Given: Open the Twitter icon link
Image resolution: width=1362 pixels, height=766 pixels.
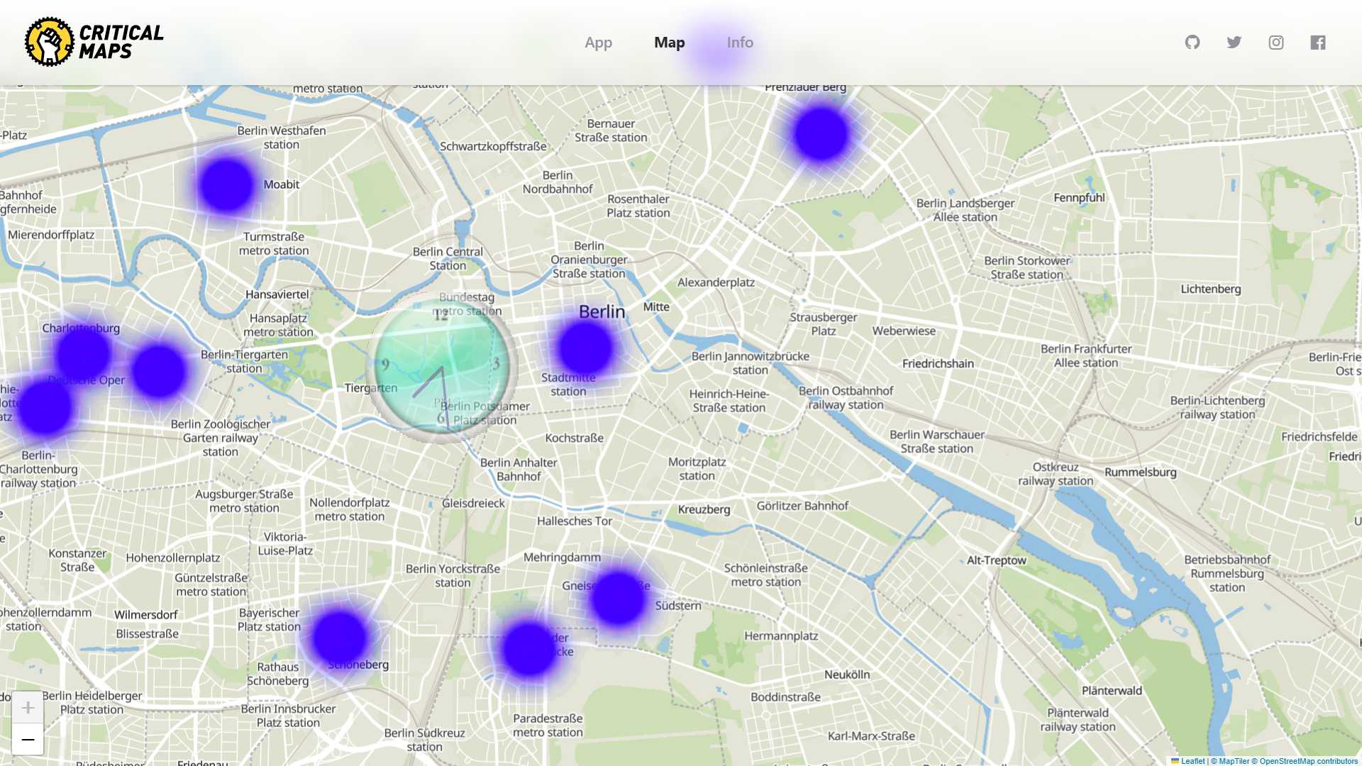Looking at the screenshot, I should [1234, 43].
